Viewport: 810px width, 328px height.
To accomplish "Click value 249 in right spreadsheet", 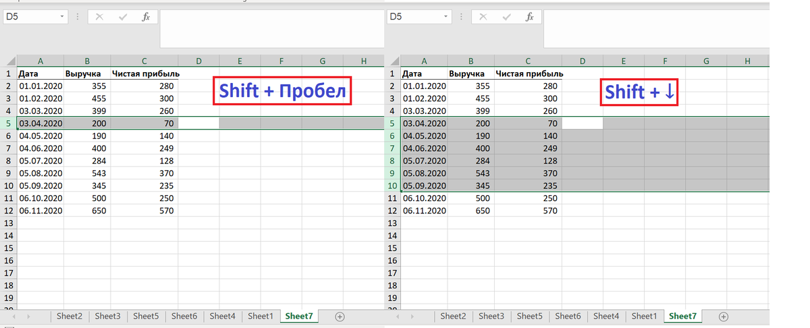I will (x=528, y=148).
